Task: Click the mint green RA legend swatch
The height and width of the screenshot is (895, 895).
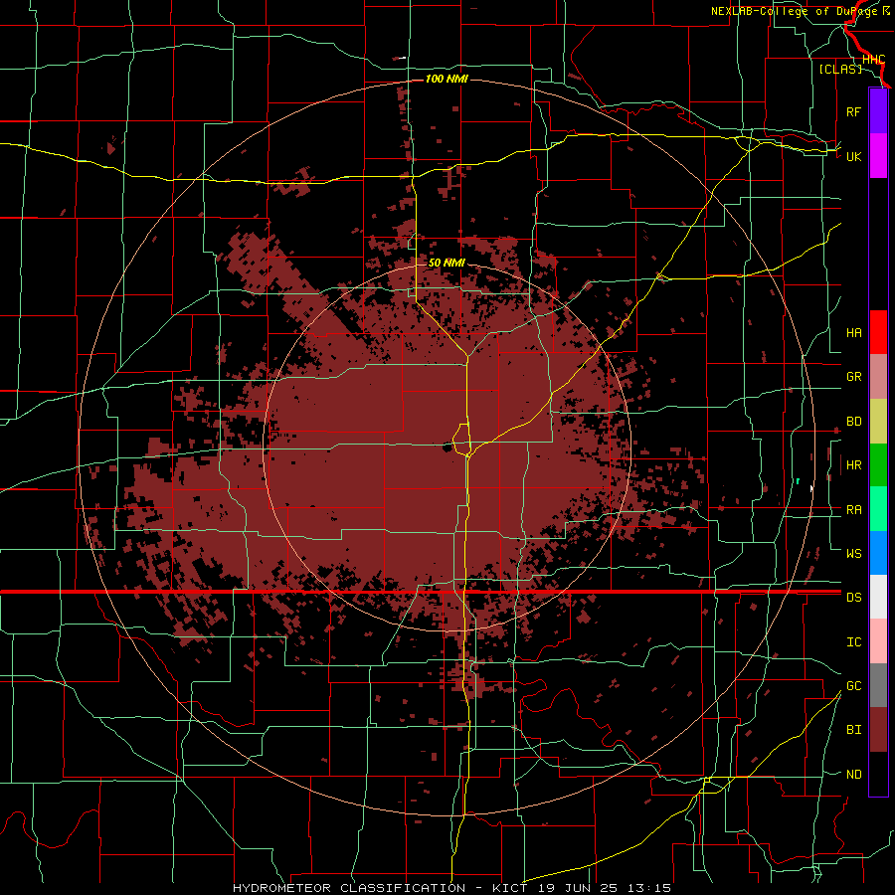Action: [878, 509]
